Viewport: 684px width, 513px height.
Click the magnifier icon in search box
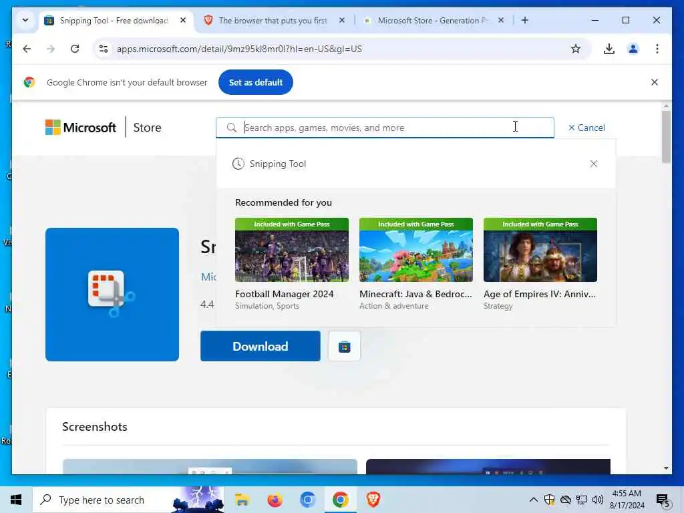click(x=232, y=128)
